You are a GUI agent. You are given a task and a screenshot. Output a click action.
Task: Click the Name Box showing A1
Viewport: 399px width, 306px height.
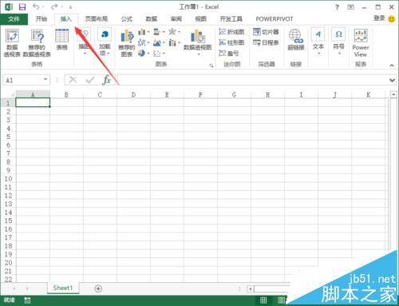(22, 80)
